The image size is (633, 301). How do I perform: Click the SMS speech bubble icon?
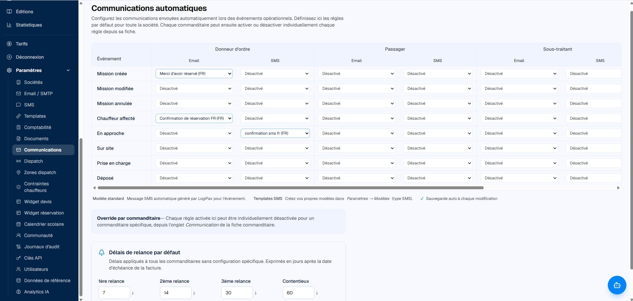tap(19, 105)
